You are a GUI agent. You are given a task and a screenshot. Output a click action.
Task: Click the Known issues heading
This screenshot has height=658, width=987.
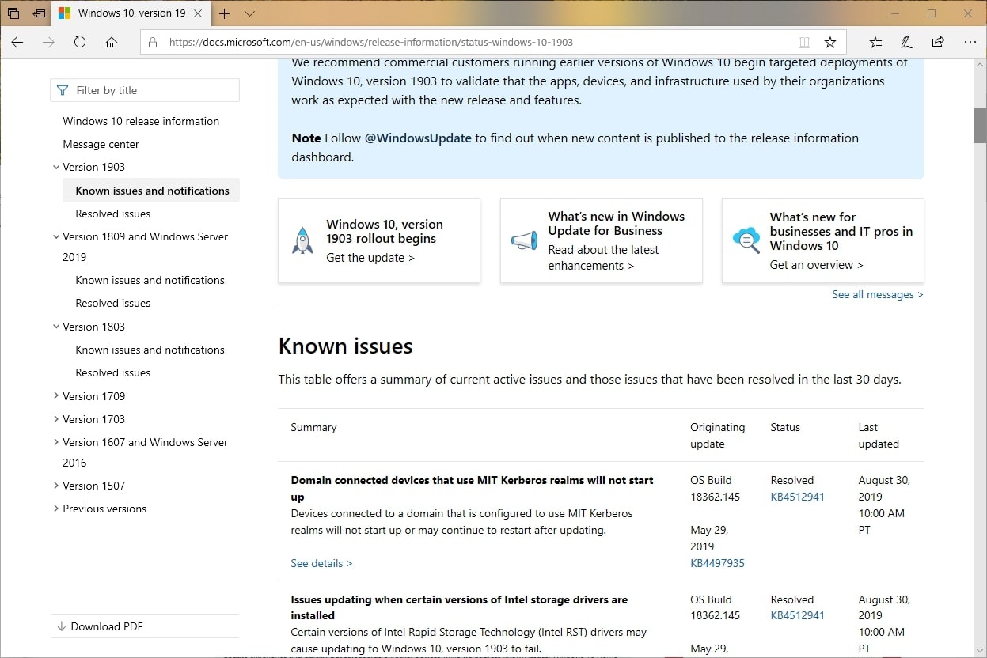point(345,346)
